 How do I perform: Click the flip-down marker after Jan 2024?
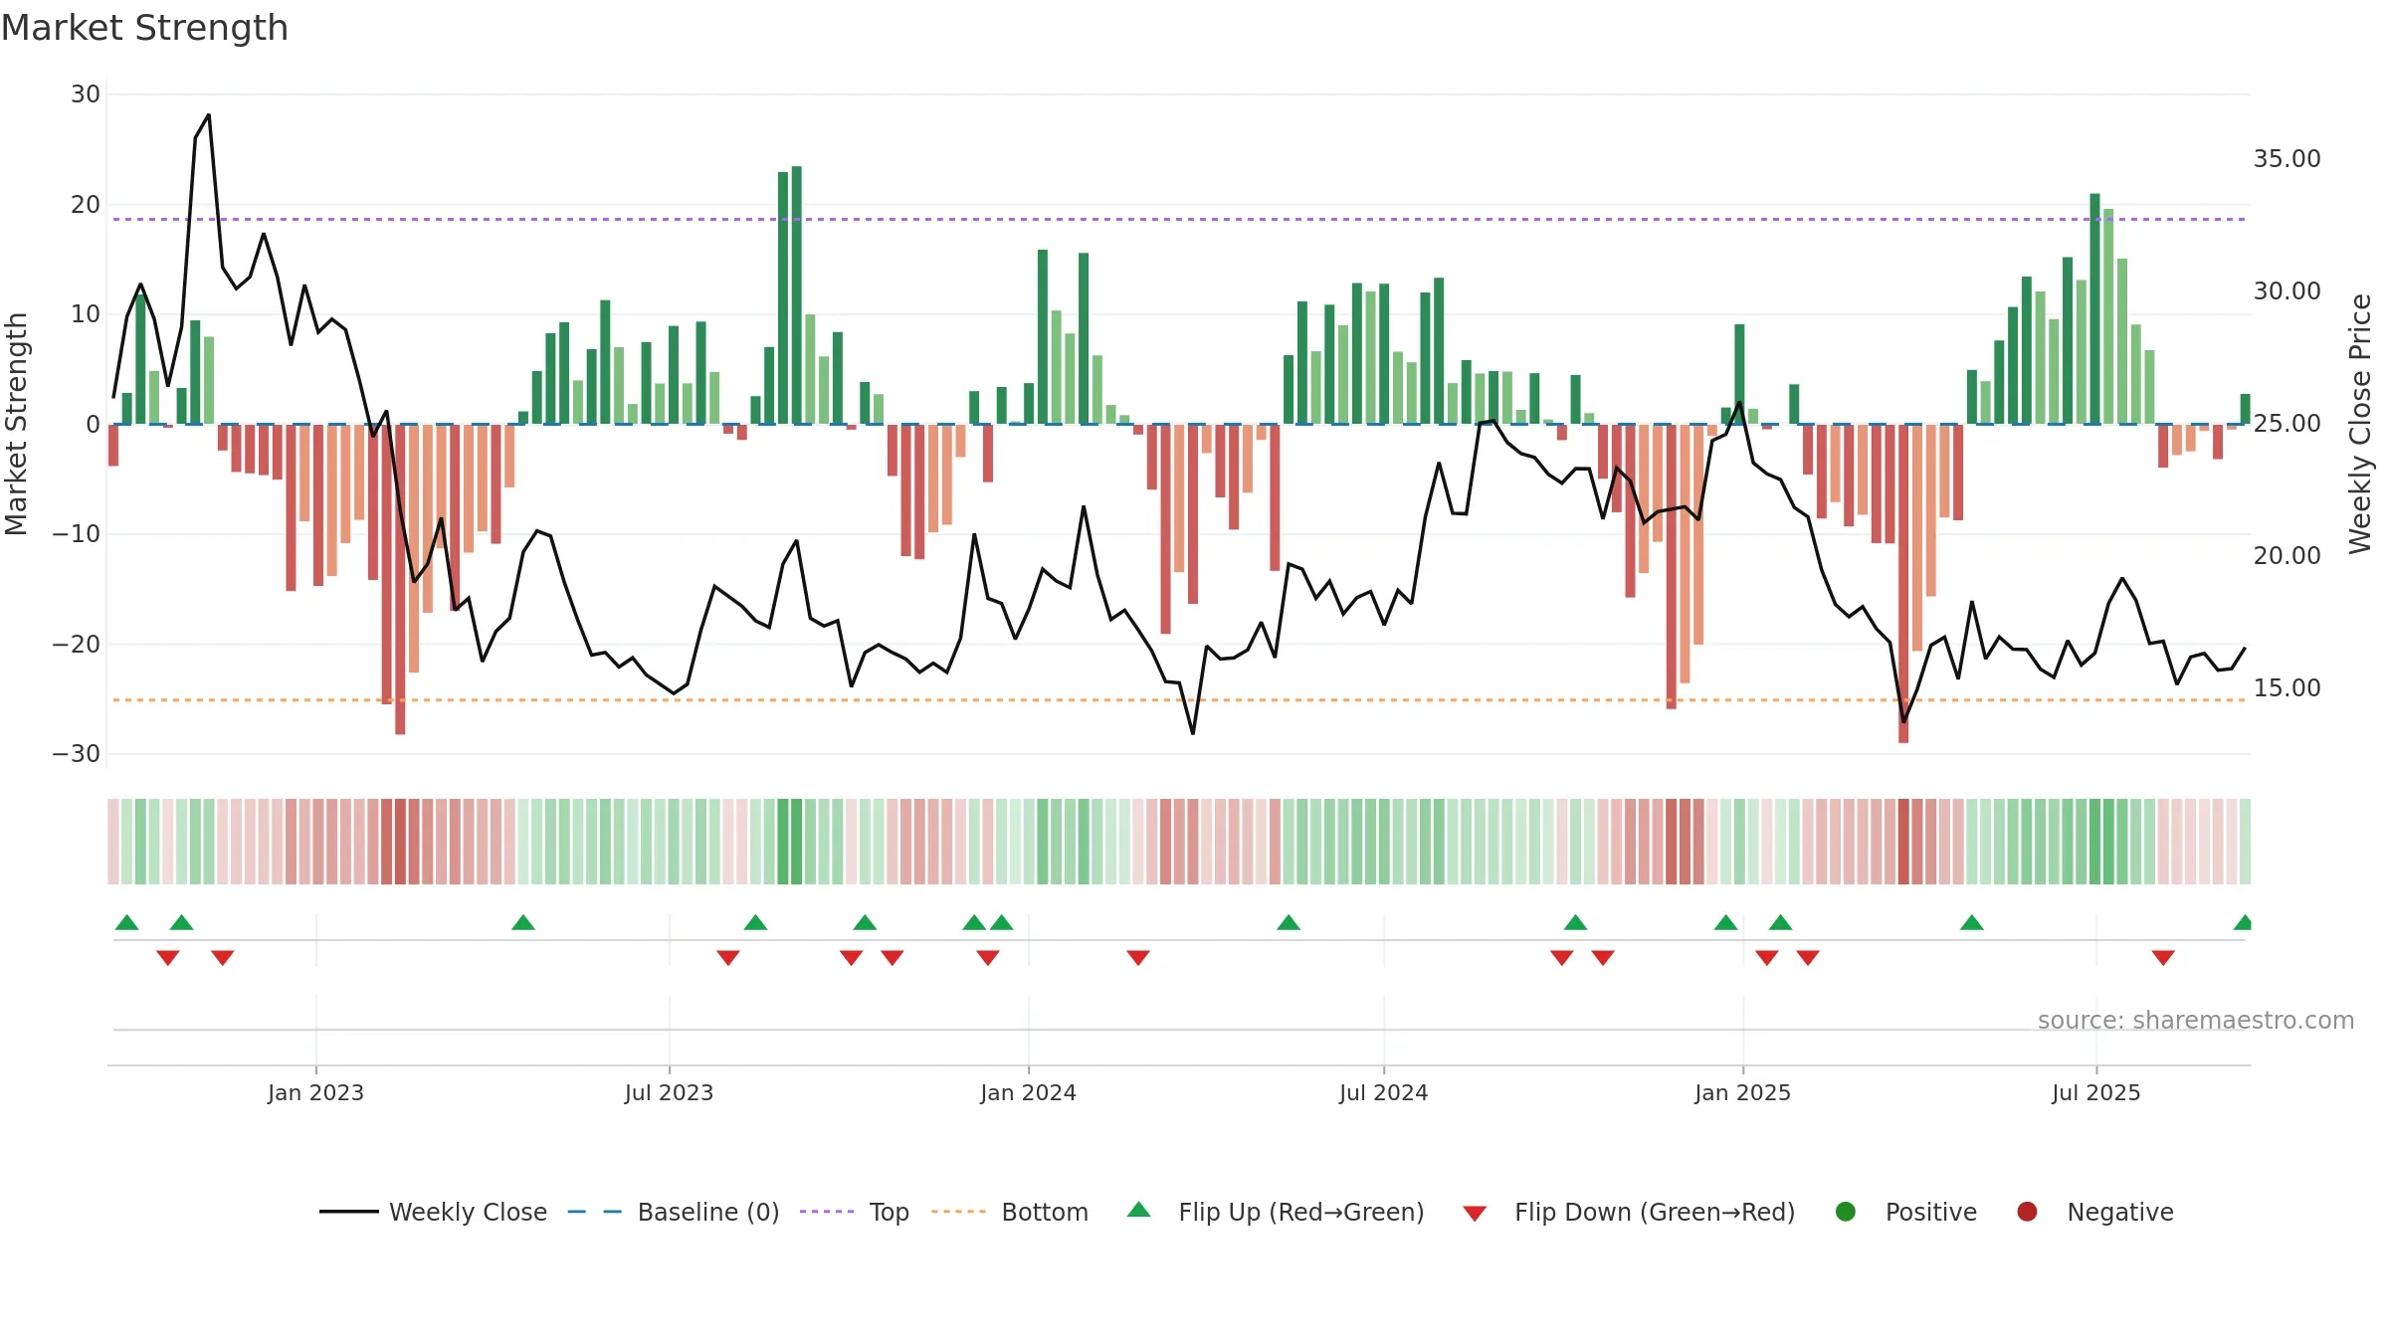pos(1138,958)
